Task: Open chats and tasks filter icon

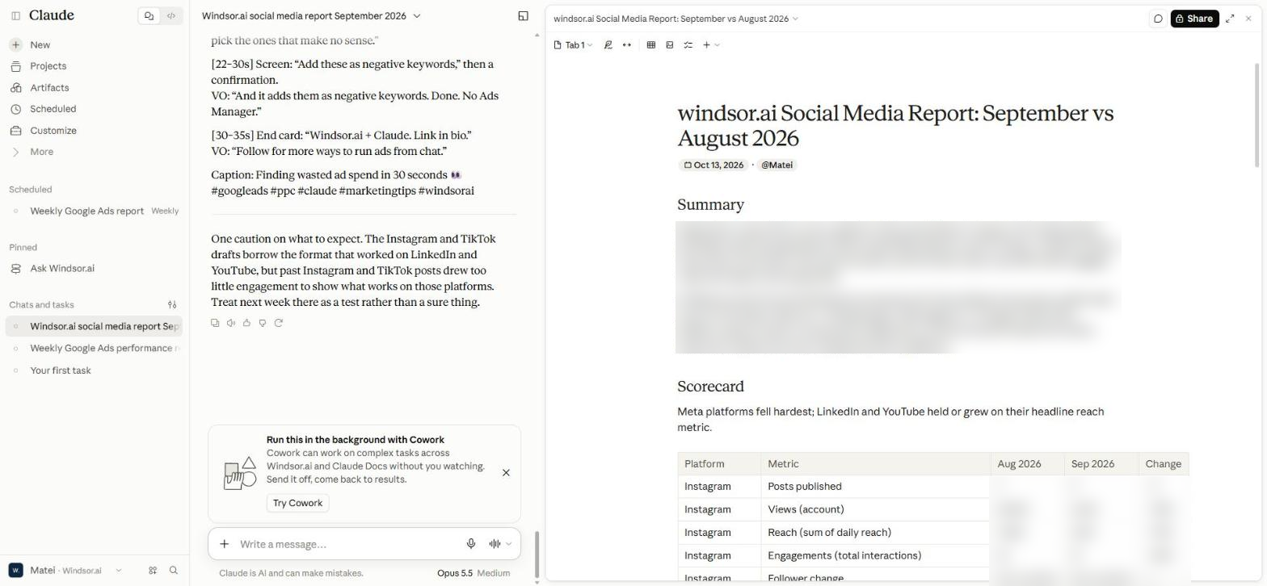Action: pos(172,305)
